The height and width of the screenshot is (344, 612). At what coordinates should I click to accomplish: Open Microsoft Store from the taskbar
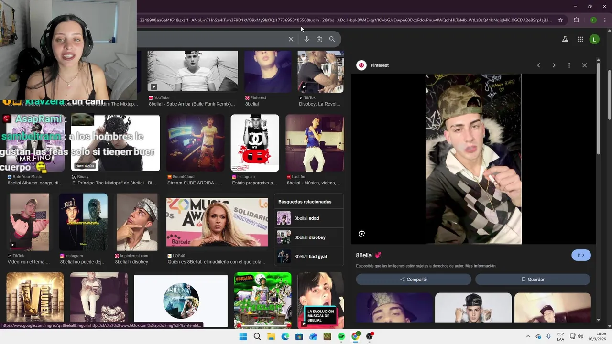pos(299,336)
